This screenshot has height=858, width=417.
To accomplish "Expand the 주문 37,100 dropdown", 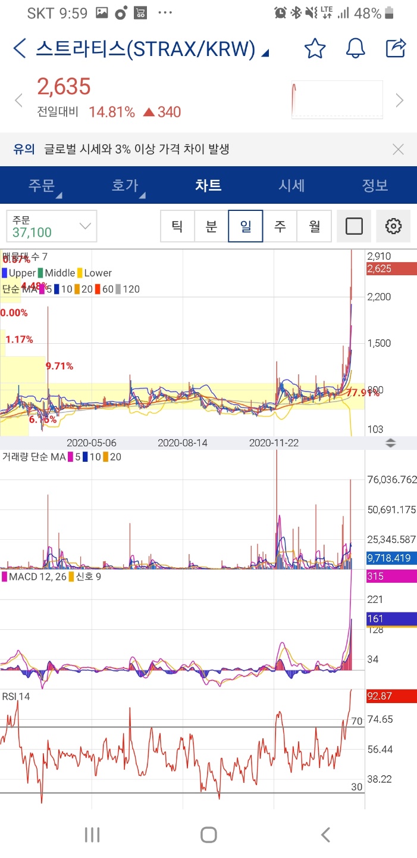I will [51, 226].
